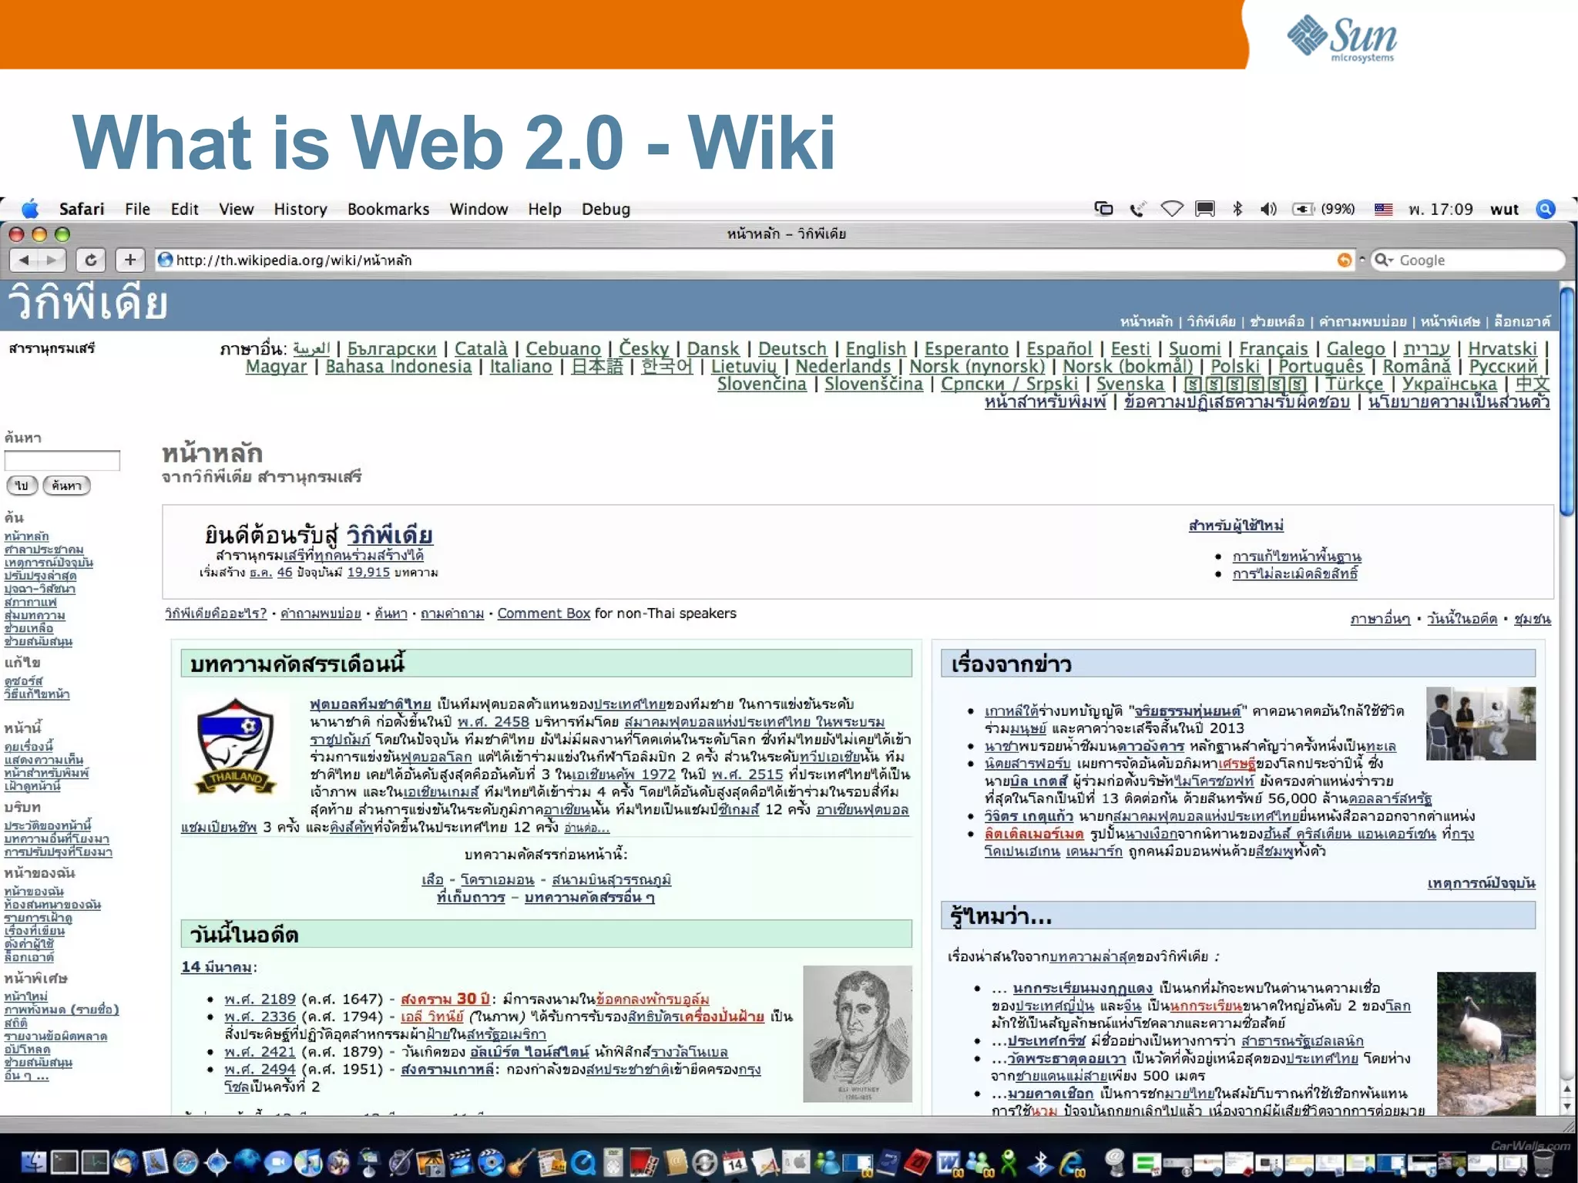Open Activity Monitor in the Dock
This screenshot has height=1183, width=1578.
[95, 1161]
